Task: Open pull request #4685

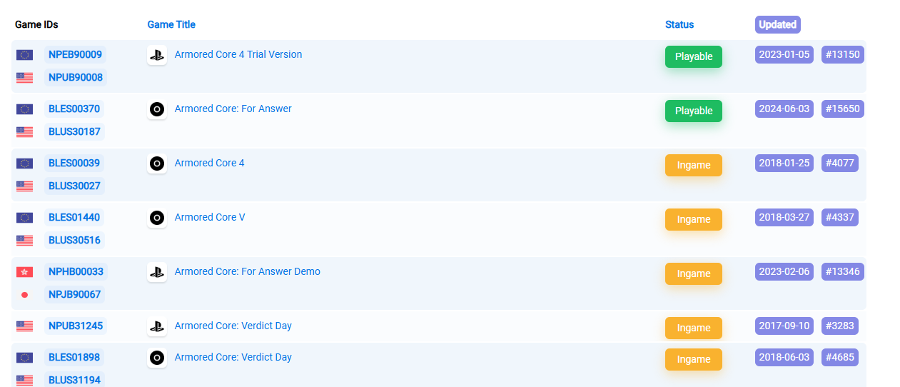Action: pos(840,357)
